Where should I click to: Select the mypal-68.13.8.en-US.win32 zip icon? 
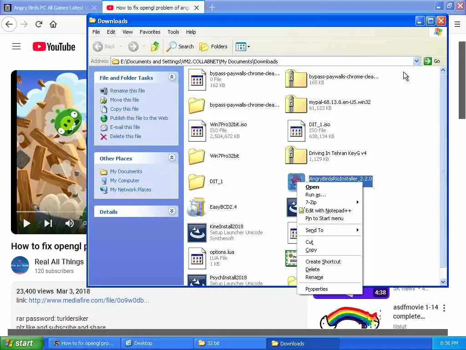(296, 104)
